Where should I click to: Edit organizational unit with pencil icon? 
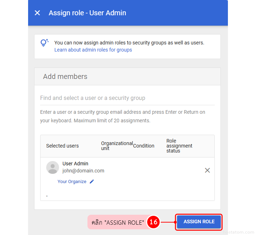92,181
